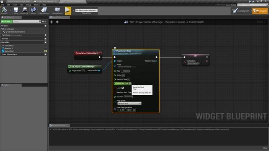This screenshot has width=269, height=151.
Task: Click the SET node title
Action: tap(195, 56)
